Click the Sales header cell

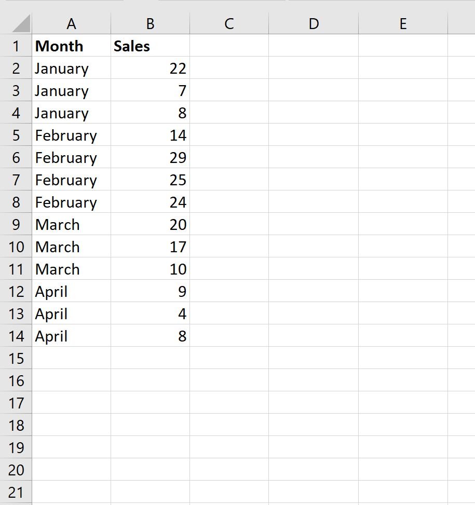[x=151, y=45]
